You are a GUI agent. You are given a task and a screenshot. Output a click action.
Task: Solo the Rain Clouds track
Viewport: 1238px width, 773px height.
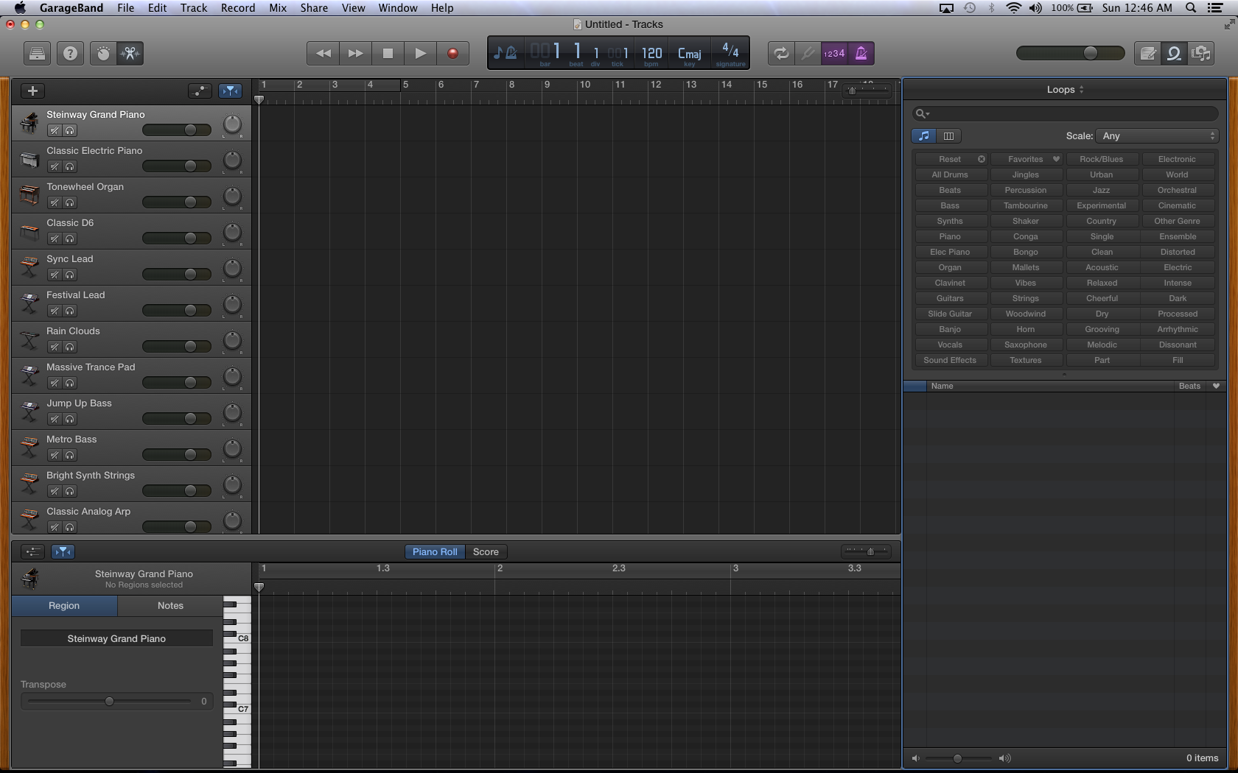pyautogui.click(x=70, y=347)
